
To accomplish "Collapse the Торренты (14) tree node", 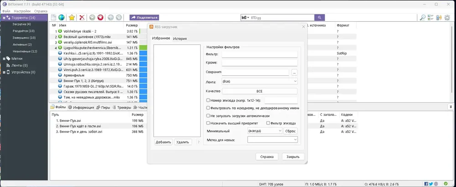I will tap(4, 18).
